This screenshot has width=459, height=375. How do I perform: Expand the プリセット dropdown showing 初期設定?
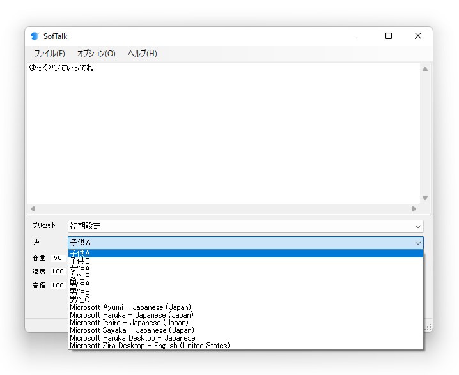click(x=245, y=226)
